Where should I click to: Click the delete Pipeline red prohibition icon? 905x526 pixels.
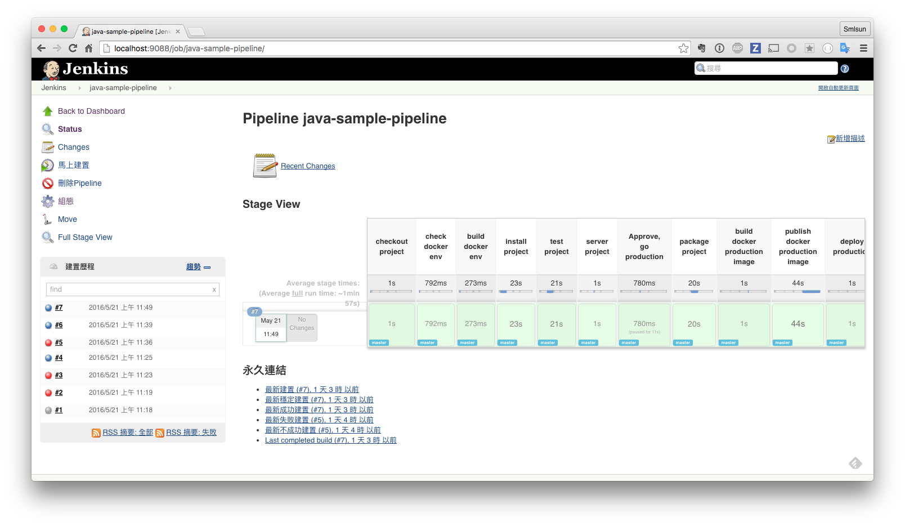click(x=48, y=184)
